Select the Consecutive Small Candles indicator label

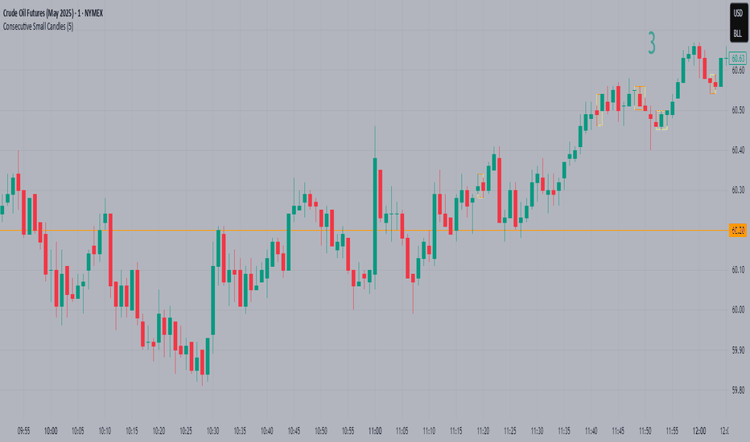click(x=39, y=27)
